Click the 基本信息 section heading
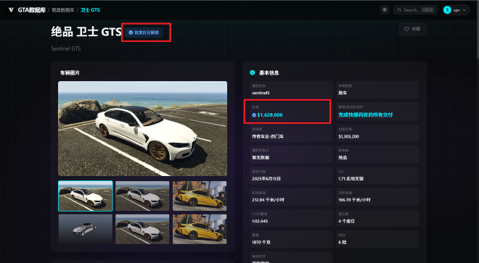Viewport: 479px width, 263px height. coord(269,73)
